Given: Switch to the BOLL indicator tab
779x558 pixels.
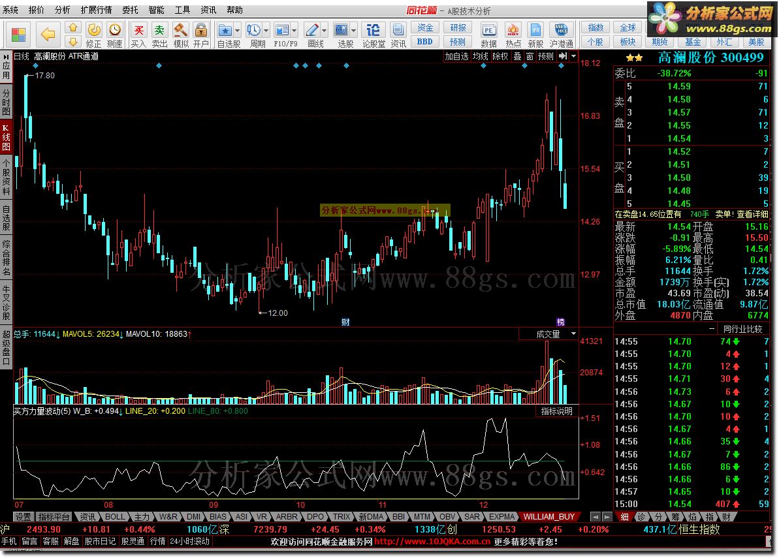Looking at the screenshot, I should tap(115, 517).
